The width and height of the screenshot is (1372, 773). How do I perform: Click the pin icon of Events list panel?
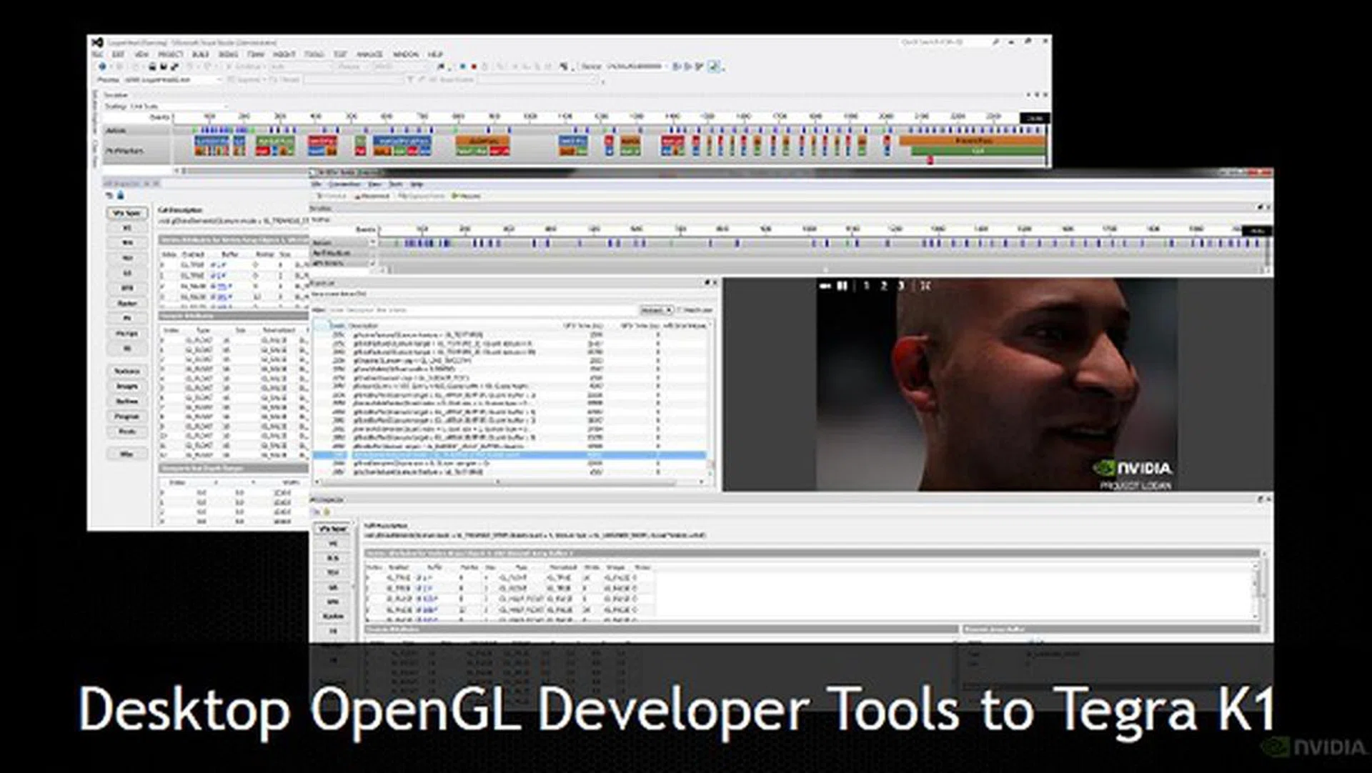pyautogui.click(x=706, y=283)
